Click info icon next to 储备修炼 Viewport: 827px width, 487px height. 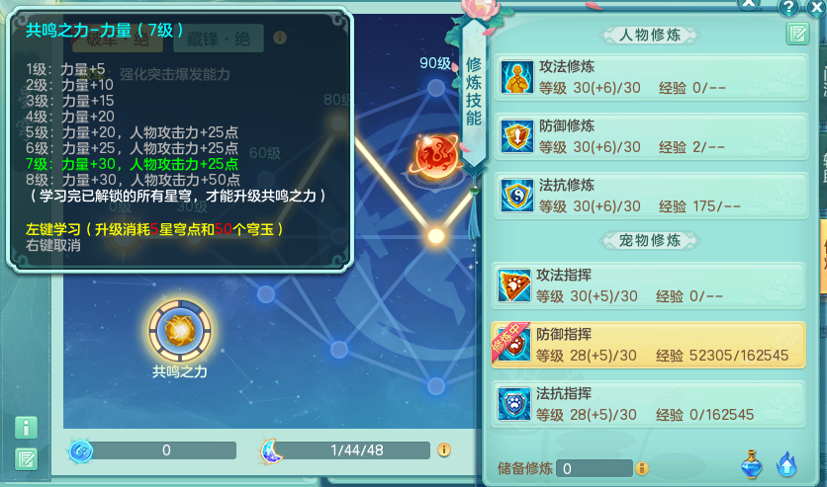[x=642, y=468]
